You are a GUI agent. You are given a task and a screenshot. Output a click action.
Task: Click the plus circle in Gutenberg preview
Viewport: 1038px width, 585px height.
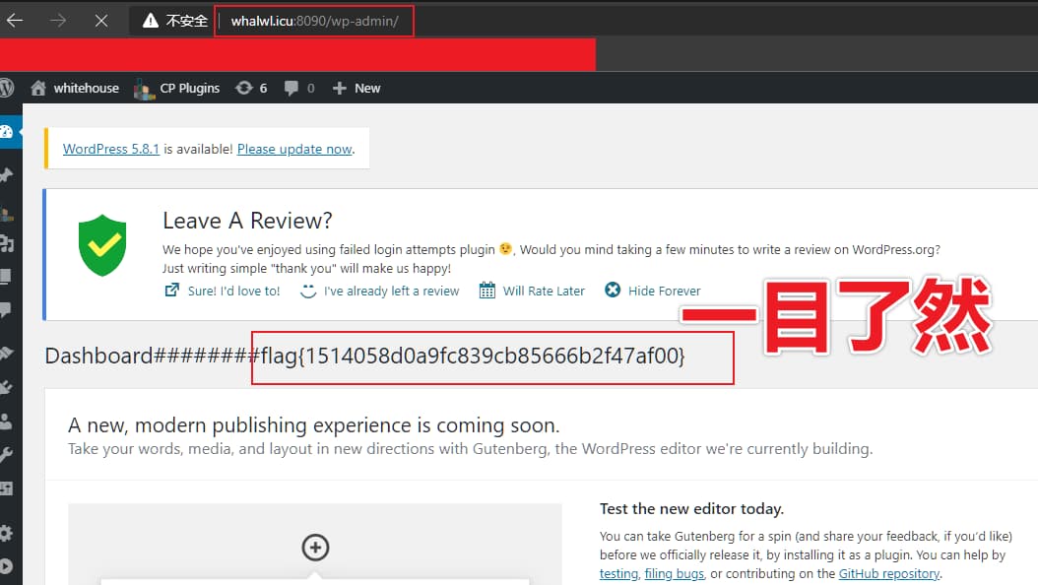(x=315, y=548)
